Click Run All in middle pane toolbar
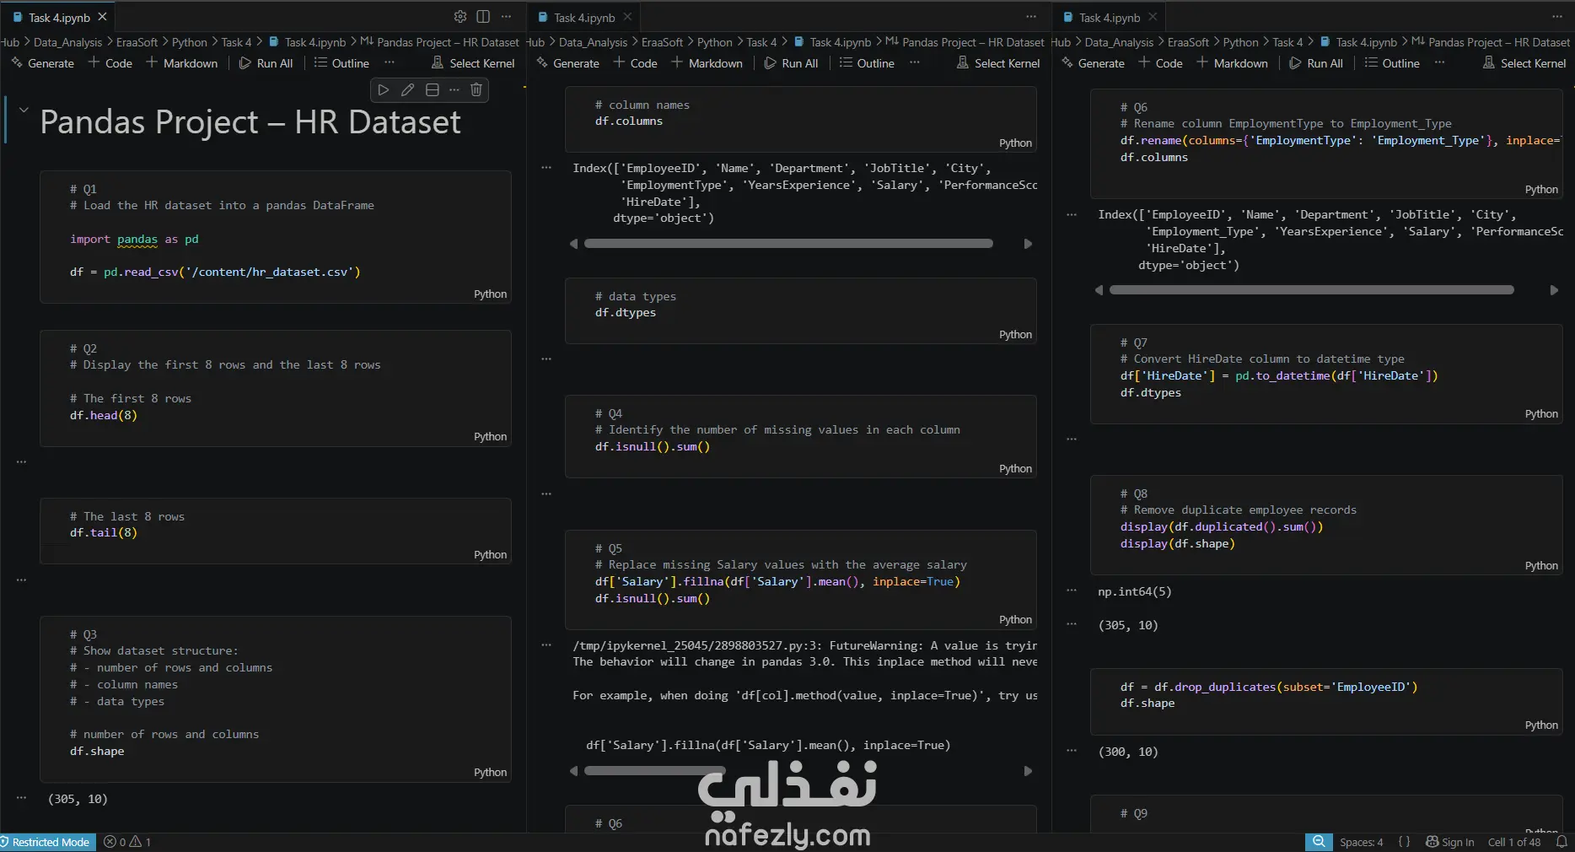1575x852 pixels. [x=792, y=63]
